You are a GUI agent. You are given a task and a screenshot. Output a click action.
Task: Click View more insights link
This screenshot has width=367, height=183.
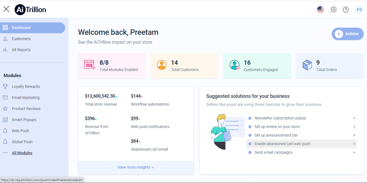(x=136, y=167)
